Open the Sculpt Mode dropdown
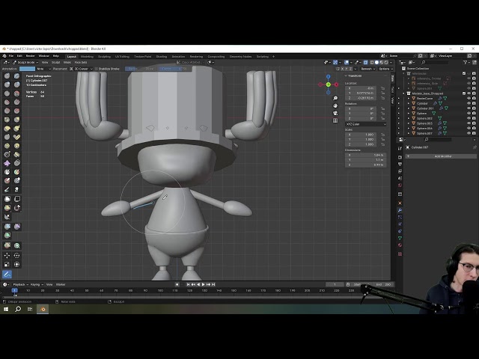 (25, 62)
